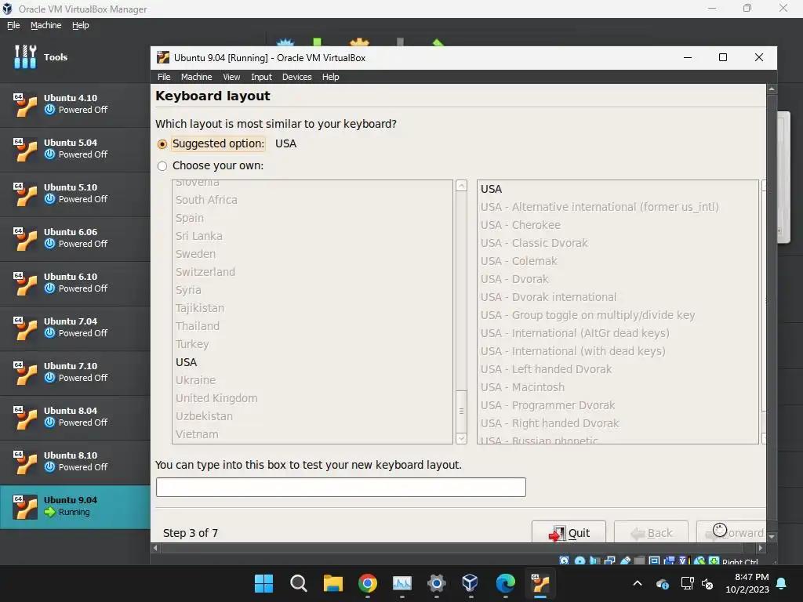
Task: Select the Ubuntu 8.10 virtual machine icon
Action: point(25,461)
